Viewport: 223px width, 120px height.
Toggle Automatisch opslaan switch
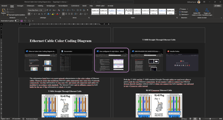(x=17, y=21)
